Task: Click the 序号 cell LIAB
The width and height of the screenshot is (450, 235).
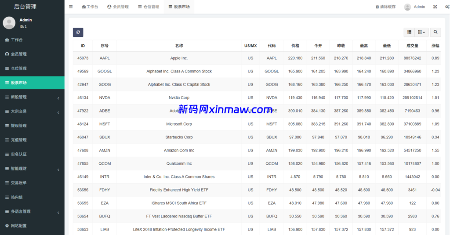Action: pos(105,230)
